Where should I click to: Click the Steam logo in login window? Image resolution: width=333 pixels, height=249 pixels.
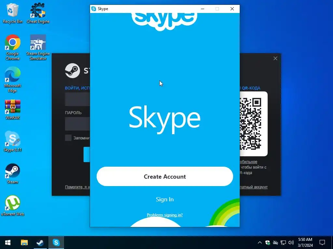click(x=73, y=71)
